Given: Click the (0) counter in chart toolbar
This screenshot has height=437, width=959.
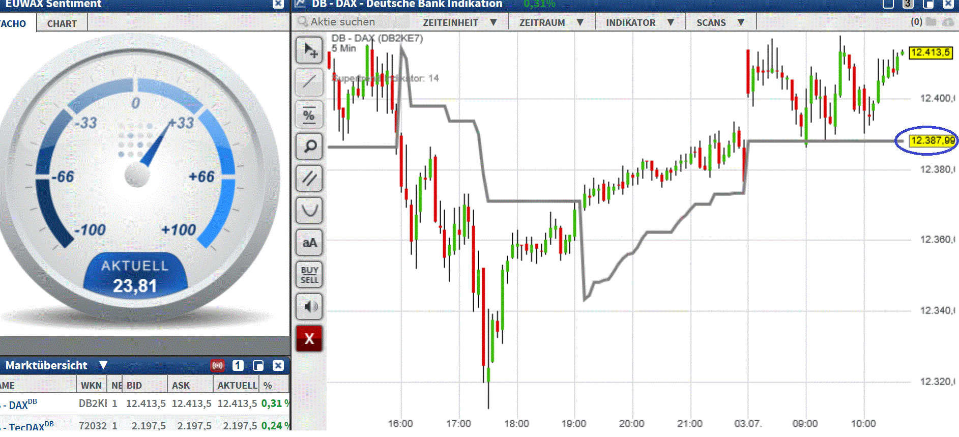Looking at the screenshot, I should coord(917,22).
